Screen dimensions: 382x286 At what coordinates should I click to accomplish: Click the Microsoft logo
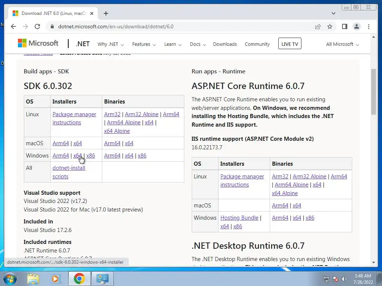tap(38, 43)
